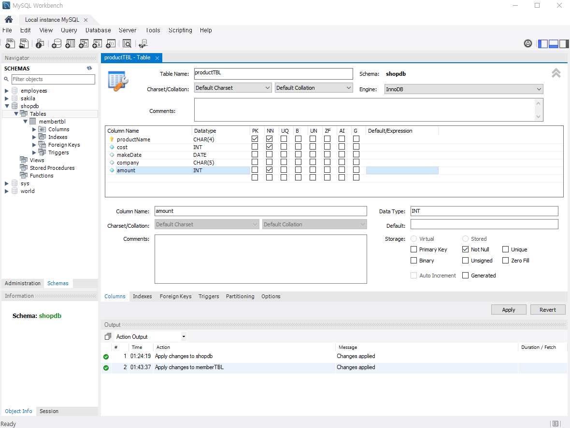This screenshot has width=570, height=428.
Task: Open object inspector info icon
Action: point(40,43)
